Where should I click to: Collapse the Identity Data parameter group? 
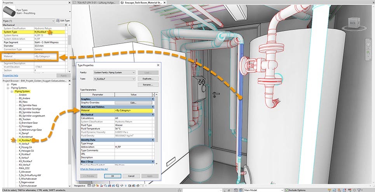pos(152,140)
